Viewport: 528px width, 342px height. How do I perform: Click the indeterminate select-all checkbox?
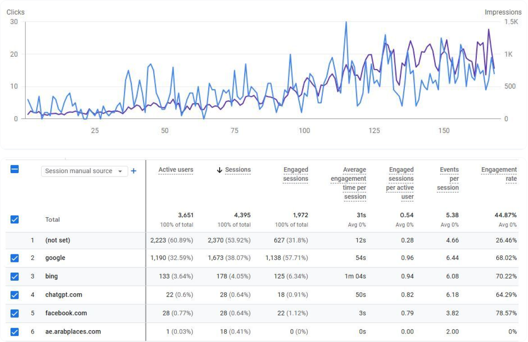15,169
